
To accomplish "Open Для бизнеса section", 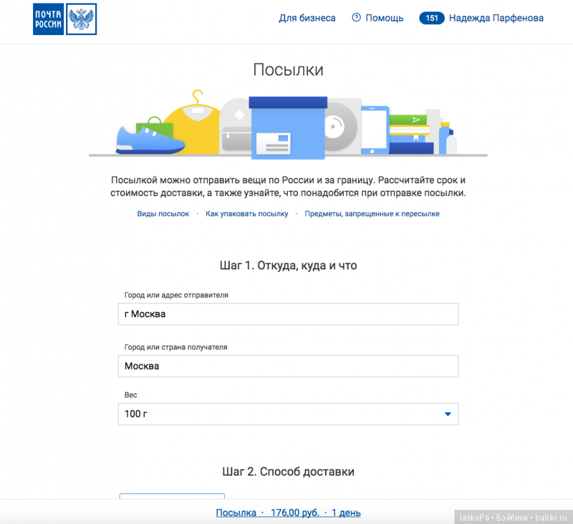I will pos(307,18).
